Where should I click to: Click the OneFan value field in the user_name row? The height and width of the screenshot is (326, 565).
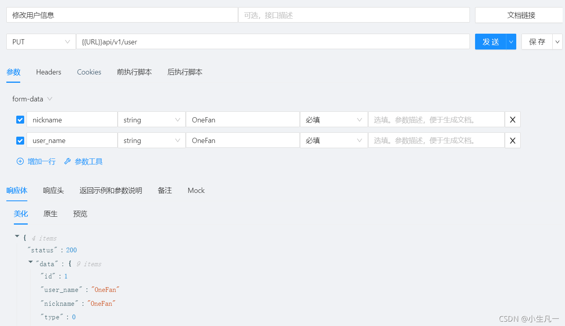242,140
